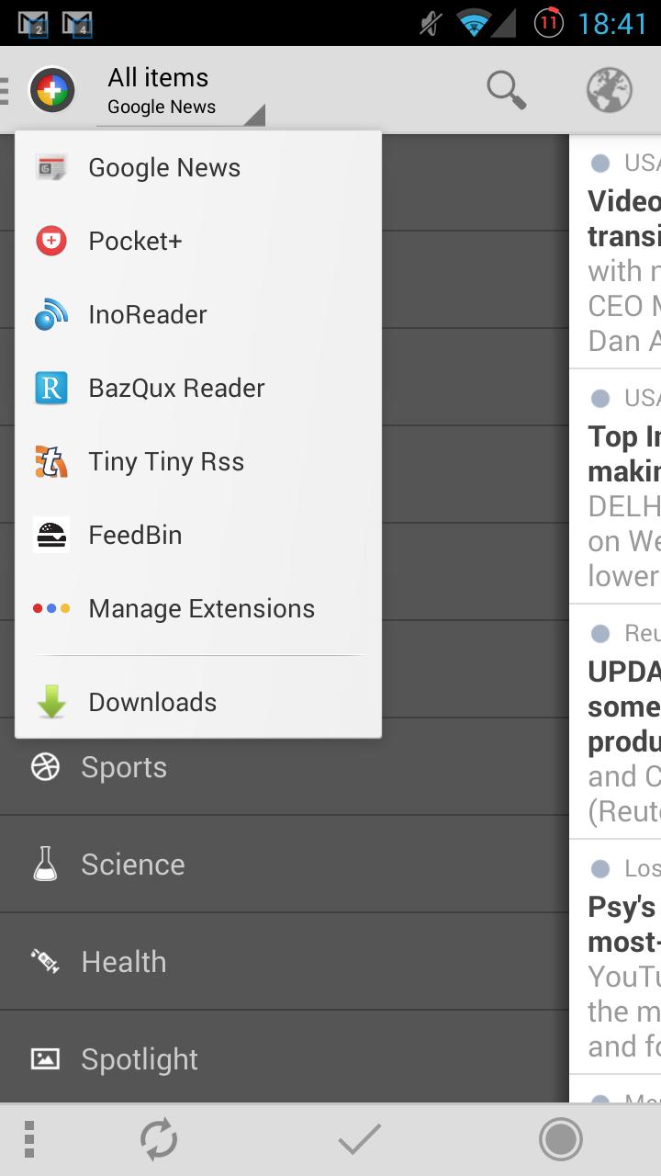Tap the colorful plus app logo
Viewport: 661px width, 1176px height.
tap(52, 90)
